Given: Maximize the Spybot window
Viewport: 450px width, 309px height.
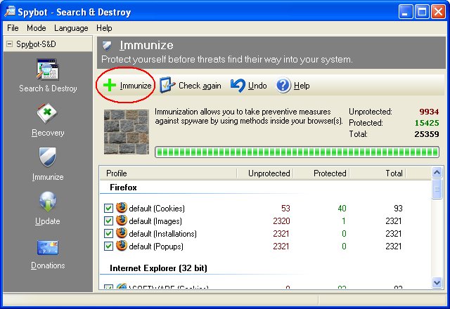Looking at the screenshot, I should pyautogui.click(x=422, y=12).
